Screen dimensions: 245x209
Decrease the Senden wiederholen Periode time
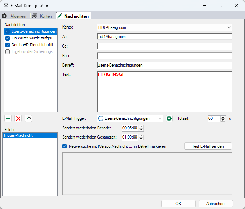[141, 129]
